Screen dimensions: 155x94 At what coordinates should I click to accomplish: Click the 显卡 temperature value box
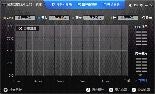[59, 18]
